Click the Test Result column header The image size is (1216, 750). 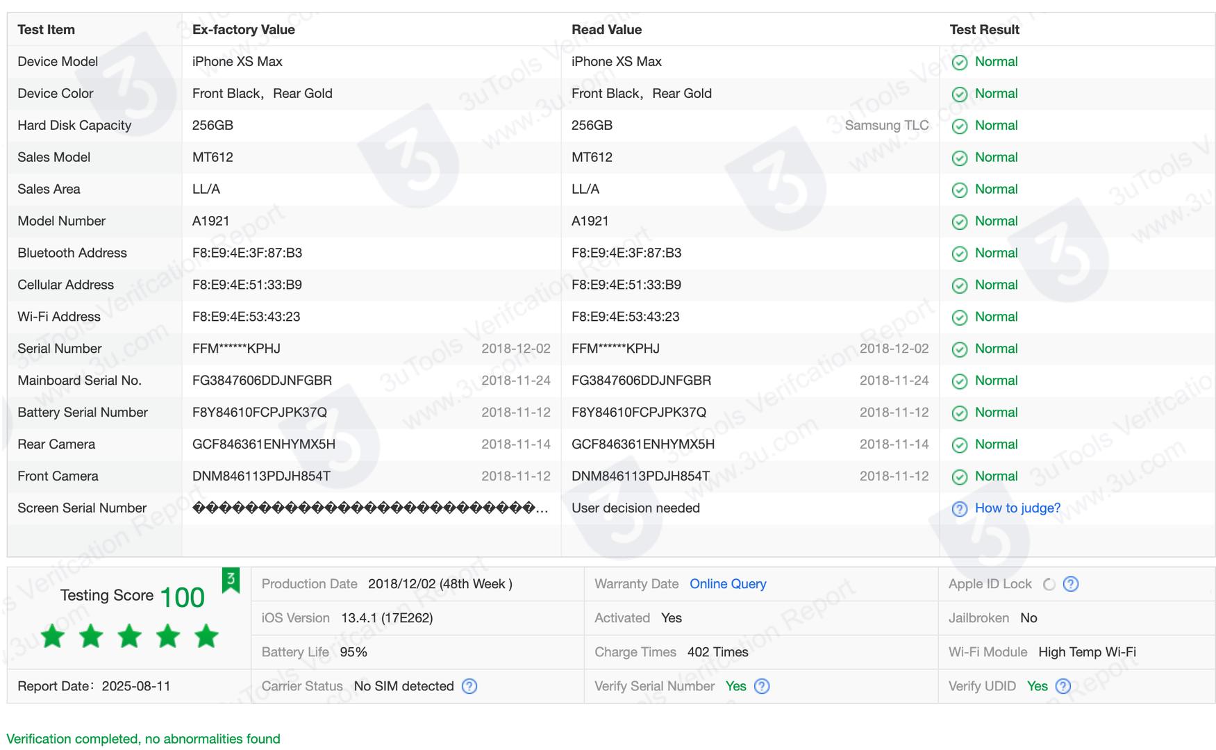pyautogui.click(x=984, y=30)
